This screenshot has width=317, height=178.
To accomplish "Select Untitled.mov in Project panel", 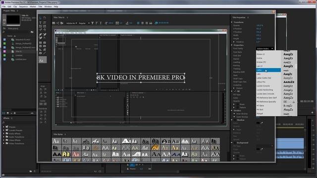I will pos(21,59).
